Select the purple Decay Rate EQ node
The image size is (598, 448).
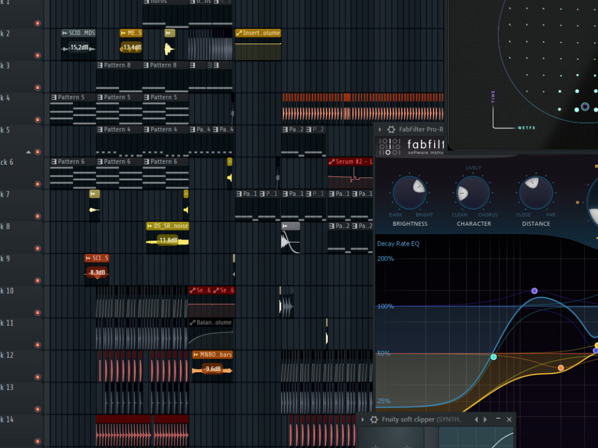point(534,291)
